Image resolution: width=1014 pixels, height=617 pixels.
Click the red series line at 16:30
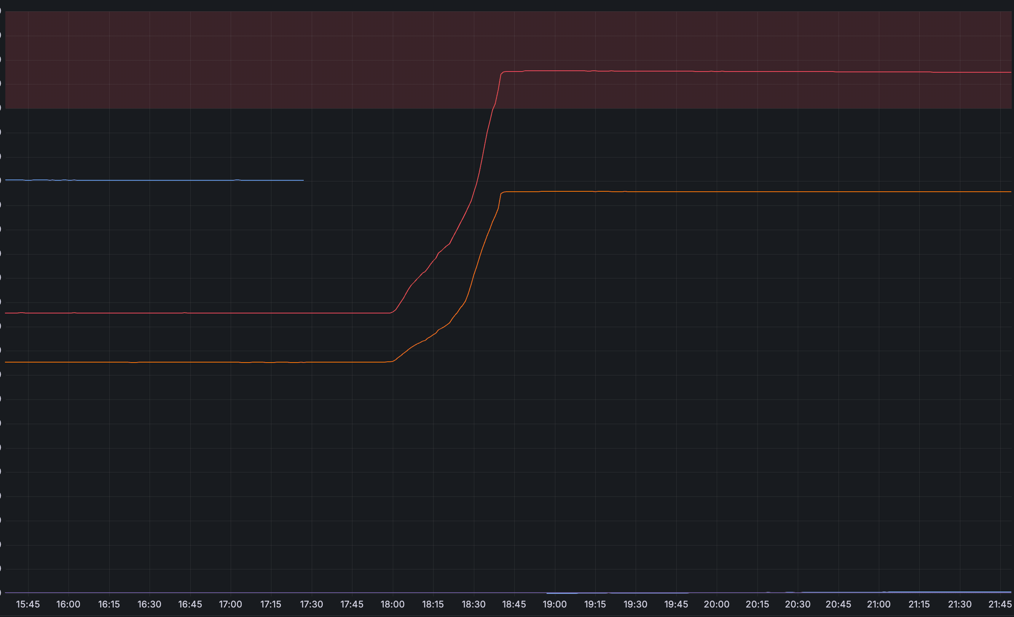click(x=149, y=313)
